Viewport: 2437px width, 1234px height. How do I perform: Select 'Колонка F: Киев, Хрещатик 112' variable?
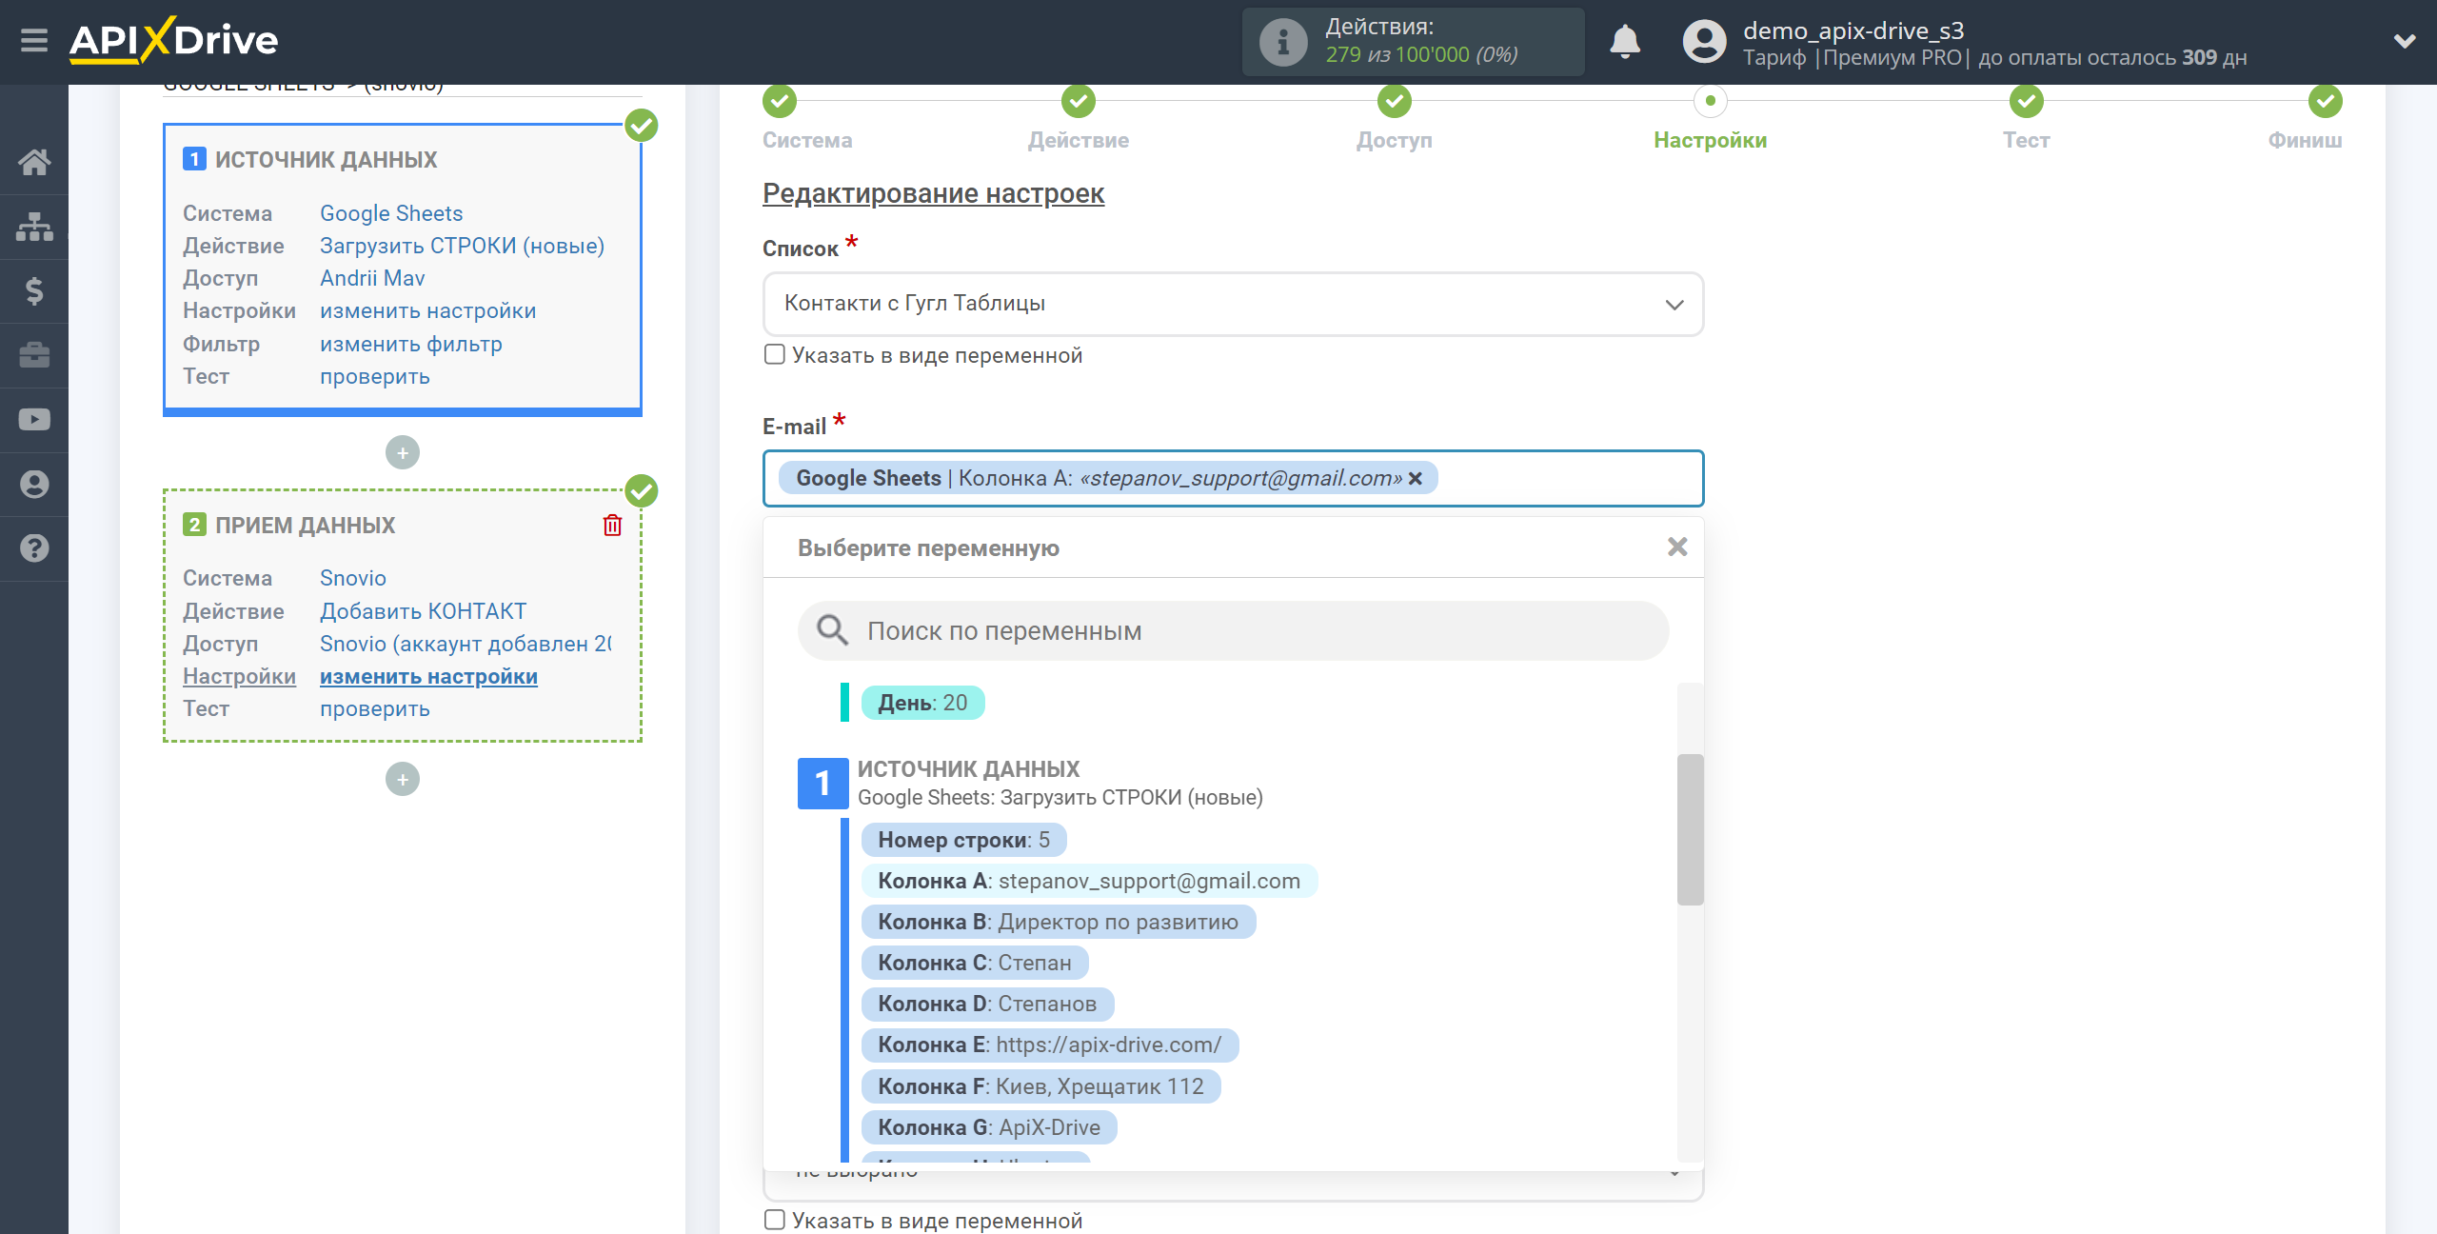click(1040, 1086)
